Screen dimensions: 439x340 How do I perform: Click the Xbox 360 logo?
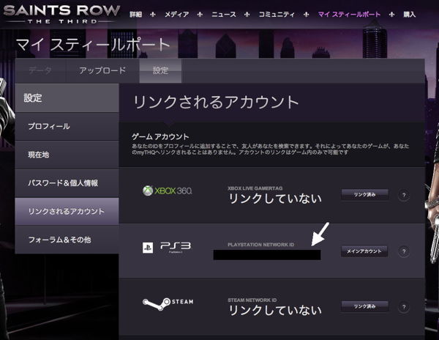coord(167,191)
